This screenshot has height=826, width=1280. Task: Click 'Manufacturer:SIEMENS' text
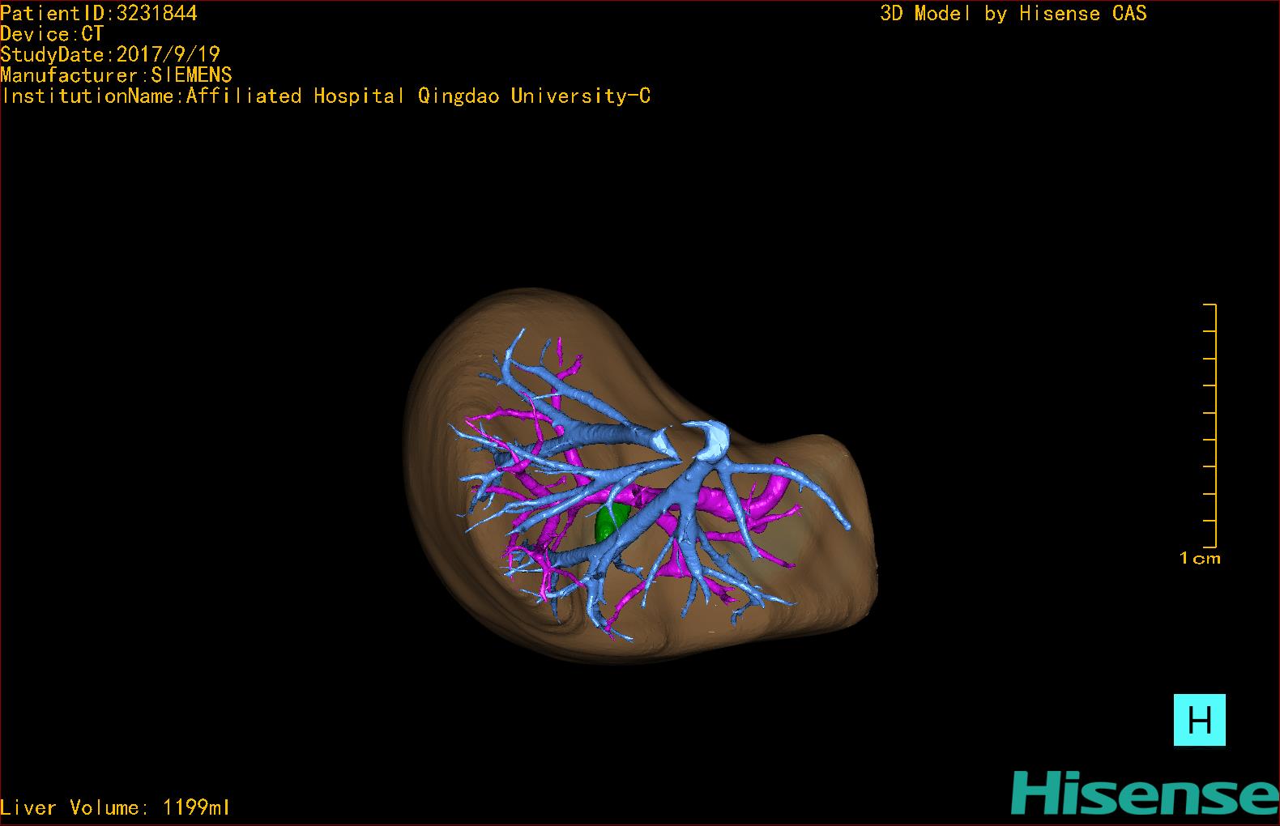pyautogui.click(x=116, y=75)
